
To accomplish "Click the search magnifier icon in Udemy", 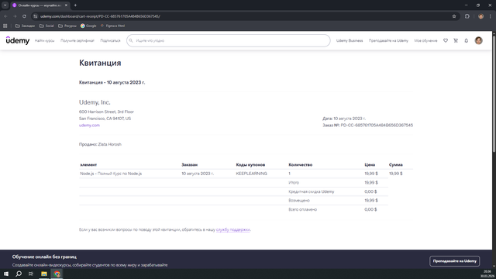I will coord(131,40).
